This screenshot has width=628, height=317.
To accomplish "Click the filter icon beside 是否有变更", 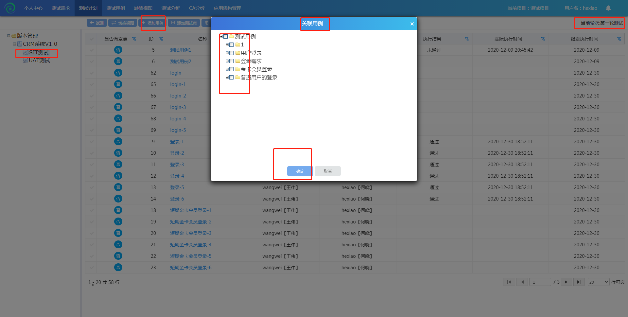I will pyautogui.click(x=134, y=39).
